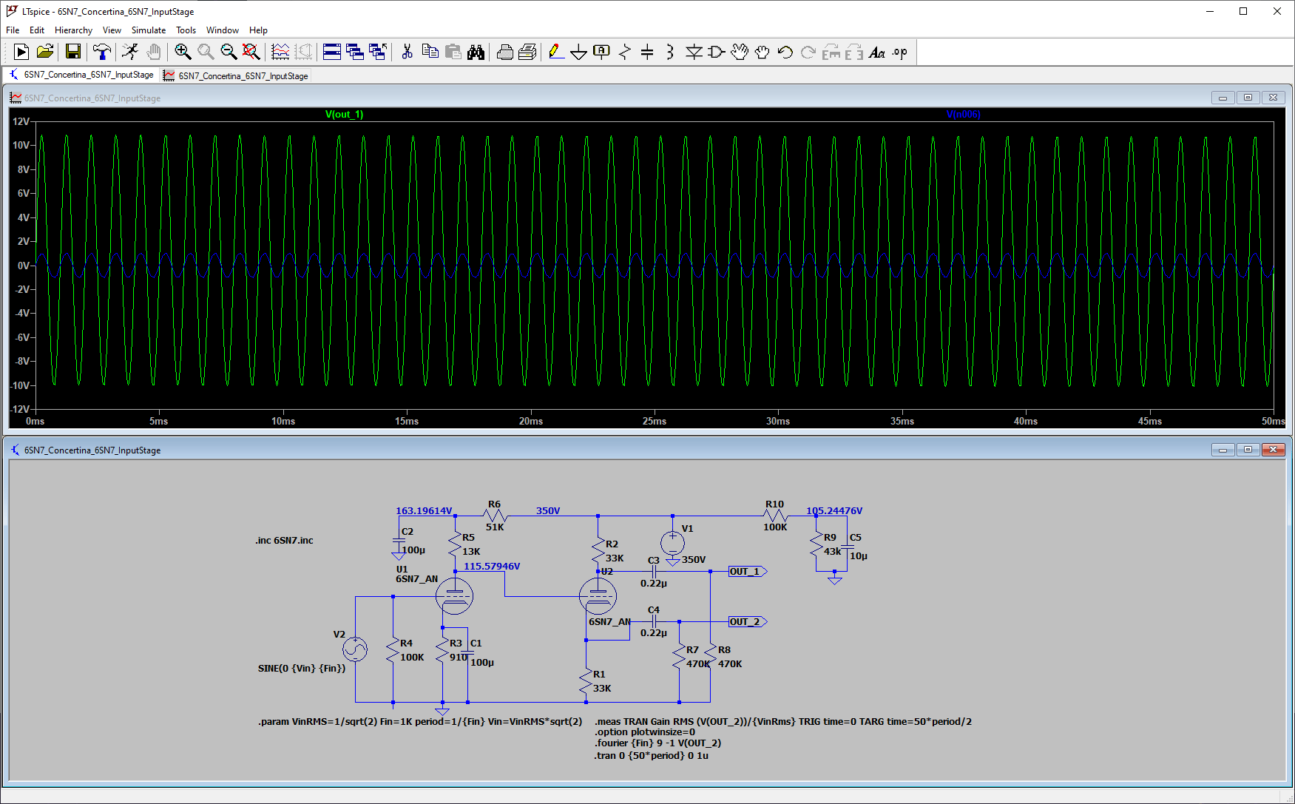This screenshot has width=1295, height=804.
Task: Select the Place Ground symbol tool
Action: pos(579,52)
